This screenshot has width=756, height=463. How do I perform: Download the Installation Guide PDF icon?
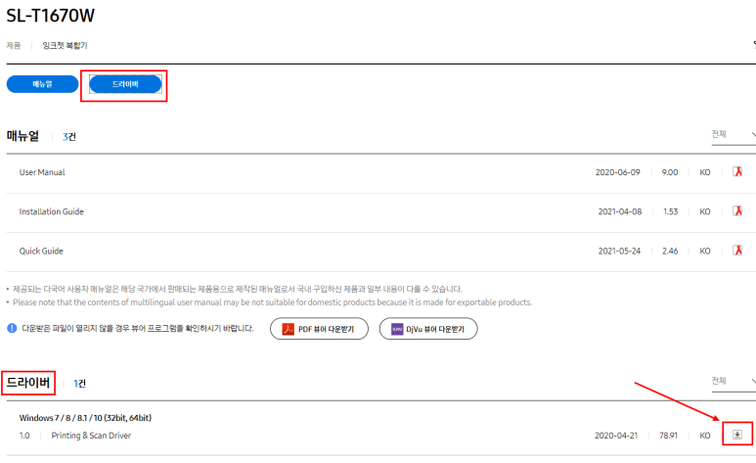click(737, 211)
